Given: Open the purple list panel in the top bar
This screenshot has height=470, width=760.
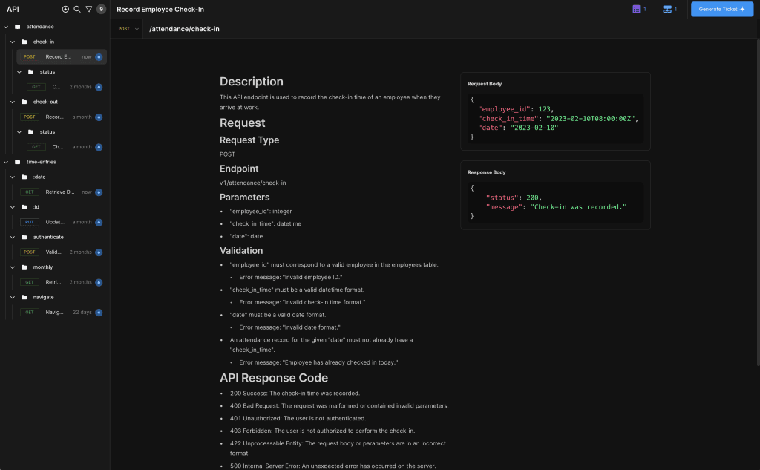Looking at the screenshot, I should 636,8.
